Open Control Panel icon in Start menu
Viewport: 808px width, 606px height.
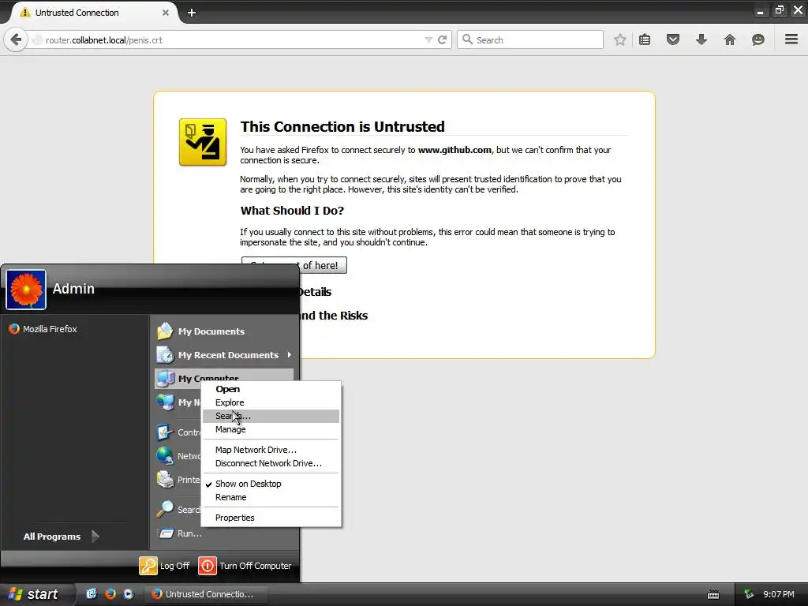pos(166,432)
